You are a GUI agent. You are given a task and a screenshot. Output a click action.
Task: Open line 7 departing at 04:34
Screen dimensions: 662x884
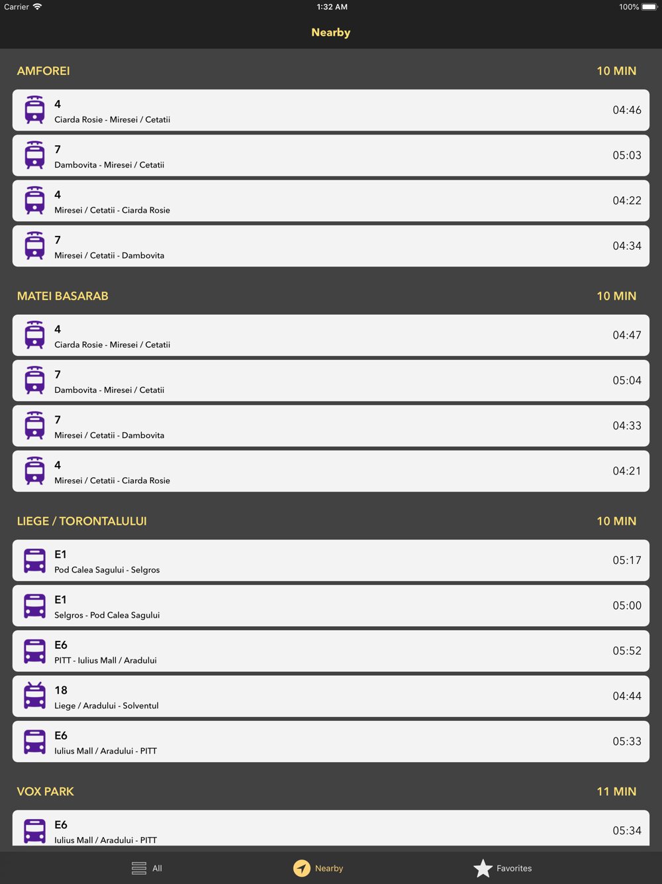coord(330,246)
